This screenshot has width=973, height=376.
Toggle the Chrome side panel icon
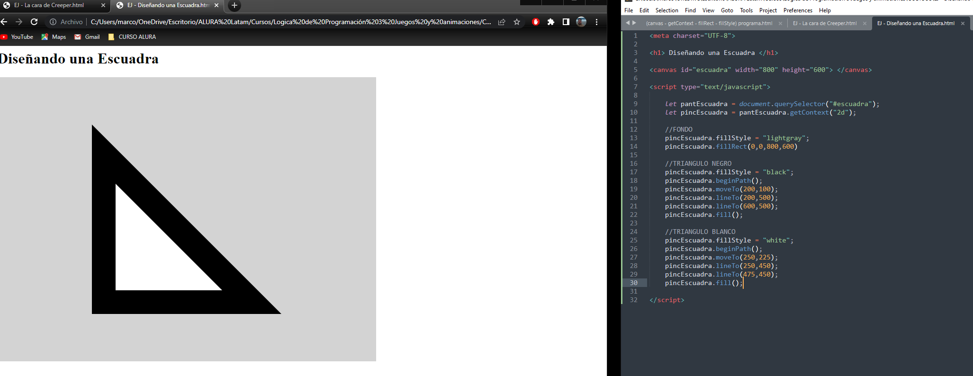pos(566,22)
